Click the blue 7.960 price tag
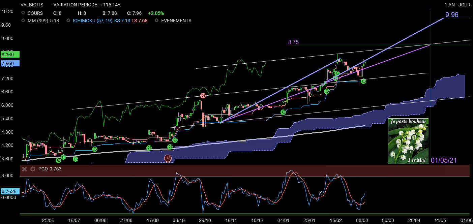473x224 pixels. (10, 63)
